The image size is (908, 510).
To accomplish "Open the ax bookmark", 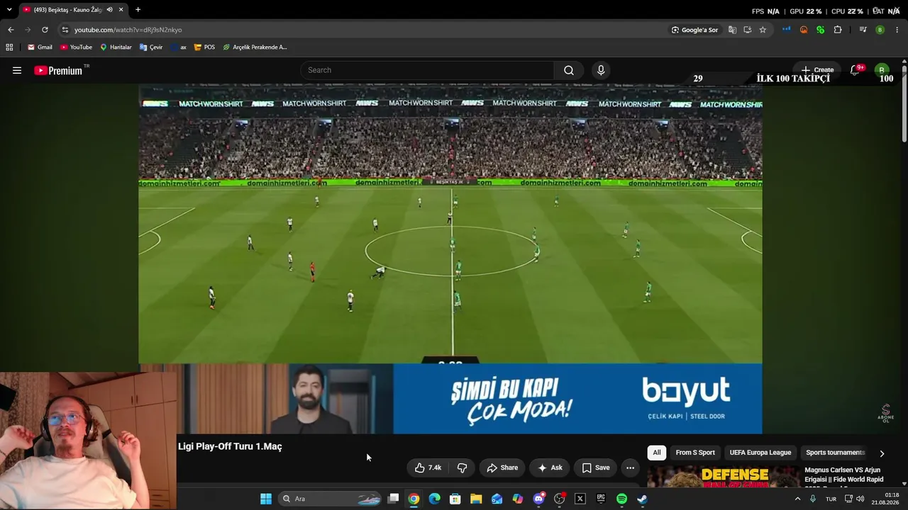I will coord(179,47).
